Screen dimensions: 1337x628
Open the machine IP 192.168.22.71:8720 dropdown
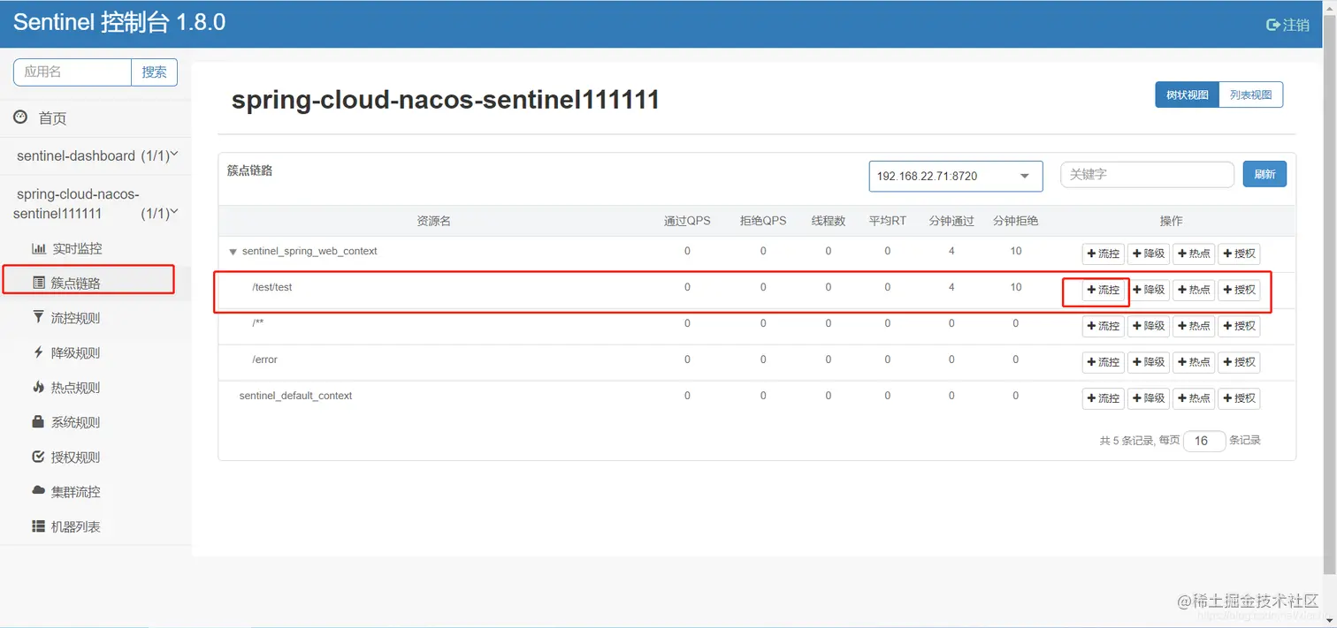tap(956, 176)
